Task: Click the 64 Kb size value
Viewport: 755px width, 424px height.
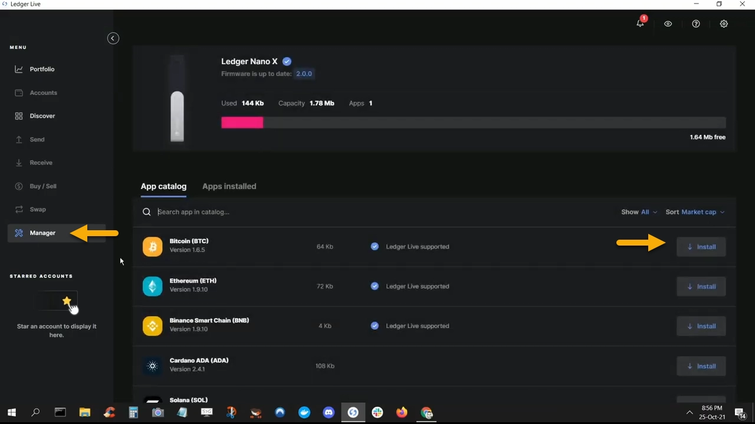Action: (325, 247)
